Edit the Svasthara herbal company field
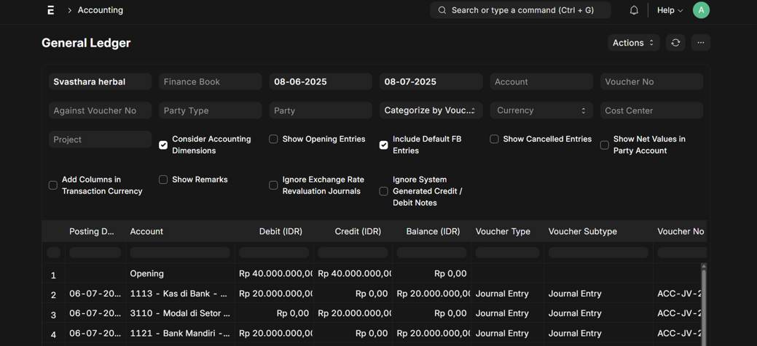Image resolution: width=757 pixels, height=346 pixels. (100, 81)
